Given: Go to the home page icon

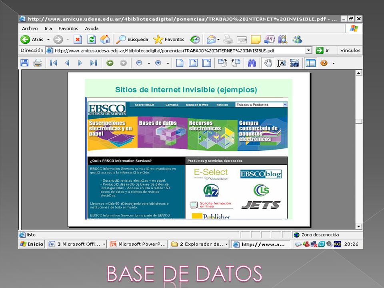Looking at the screenshot, I should tap(105, 40).
